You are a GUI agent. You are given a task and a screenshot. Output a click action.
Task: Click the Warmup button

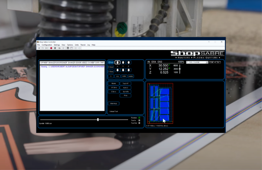(114, 103)
